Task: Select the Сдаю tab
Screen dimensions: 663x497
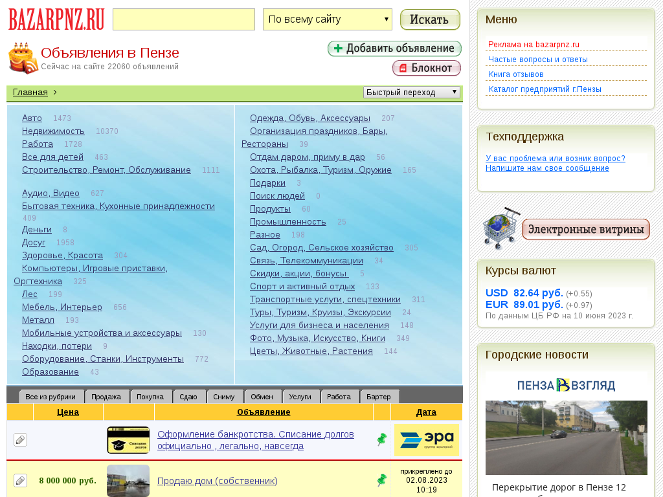Action: click(188, 397)
